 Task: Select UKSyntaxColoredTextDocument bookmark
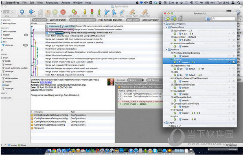click(x=199, y=80)
